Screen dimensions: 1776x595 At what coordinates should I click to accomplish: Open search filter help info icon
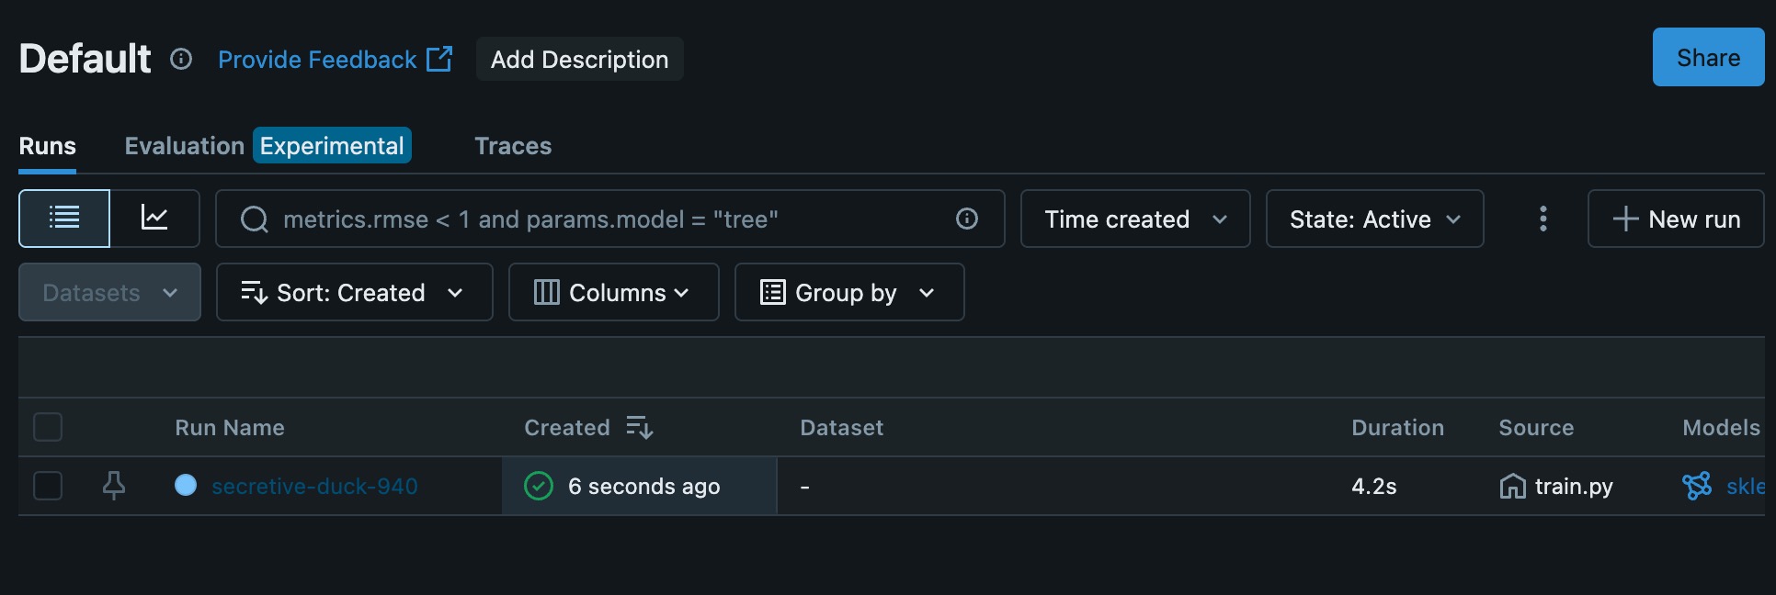coord(966,219)
